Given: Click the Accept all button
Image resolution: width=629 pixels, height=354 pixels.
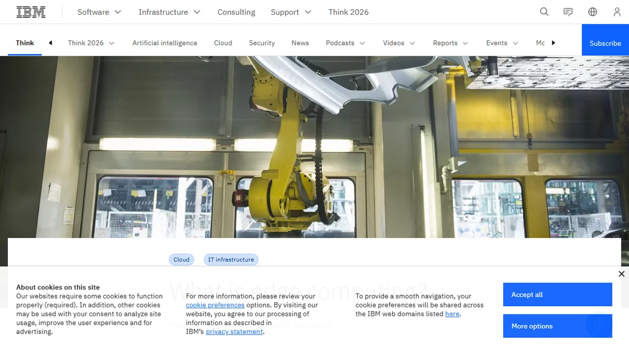Looking at the screenshot, I should [x=557, y=294].
